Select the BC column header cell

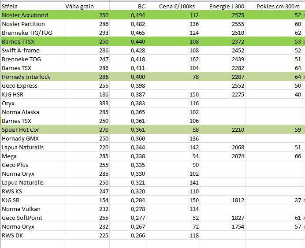(128, 6)
